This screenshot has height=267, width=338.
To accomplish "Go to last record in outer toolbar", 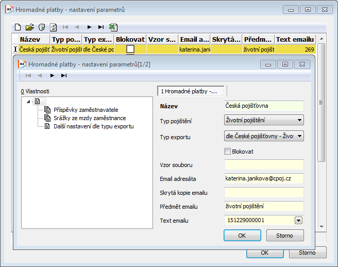I will 101,27.
